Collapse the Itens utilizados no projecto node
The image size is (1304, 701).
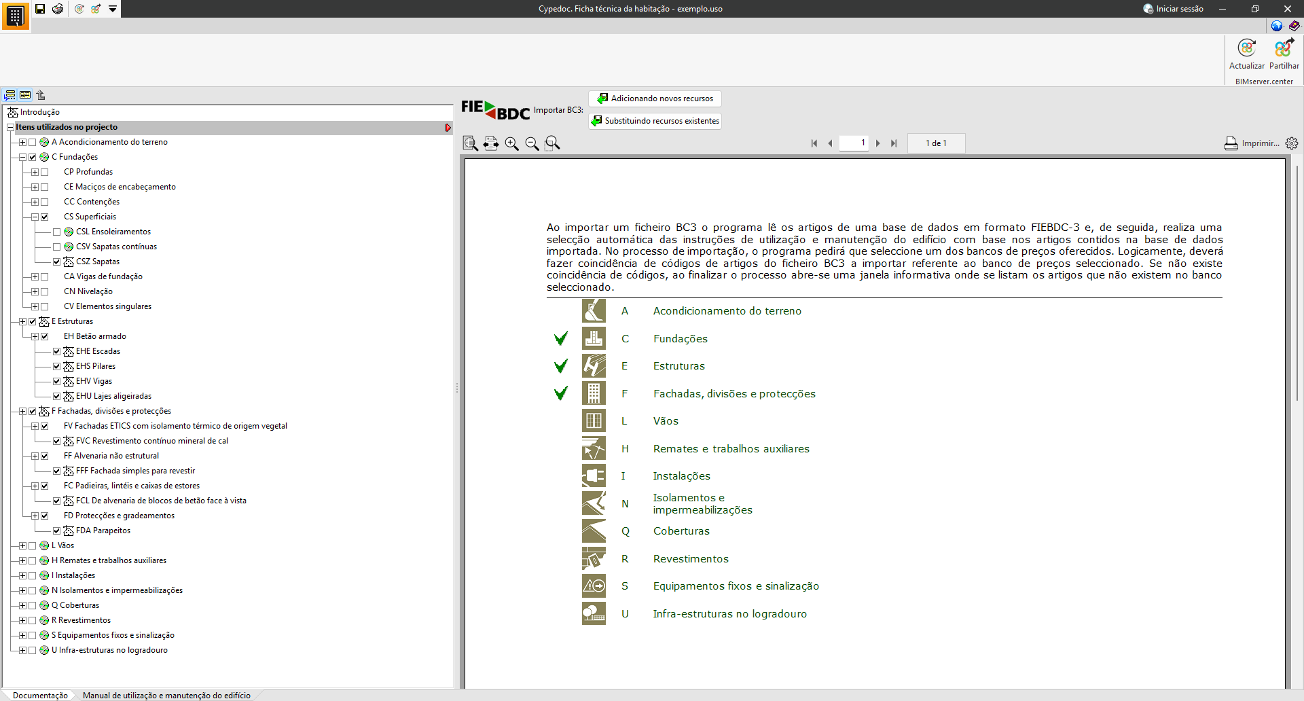tap(10, 128)
